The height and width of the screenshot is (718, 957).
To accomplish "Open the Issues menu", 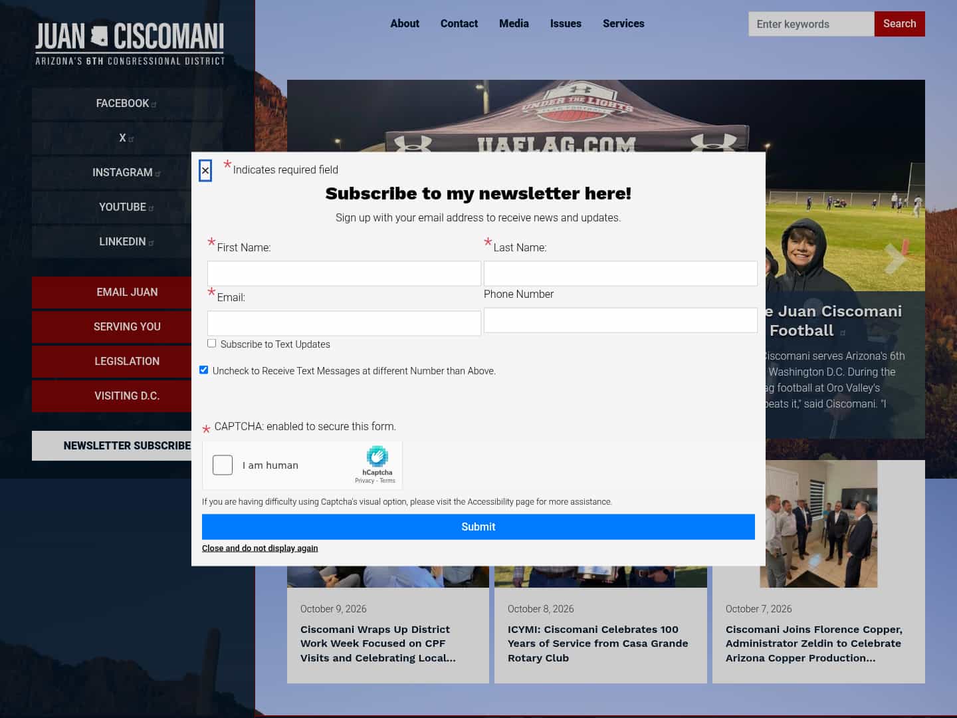I will tap(566, 23).
